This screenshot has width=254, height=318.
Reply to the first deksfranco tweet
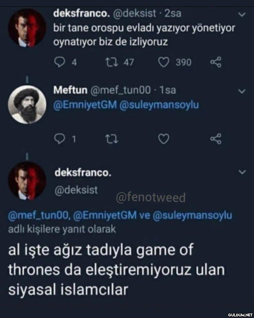(x=57, y=62)
